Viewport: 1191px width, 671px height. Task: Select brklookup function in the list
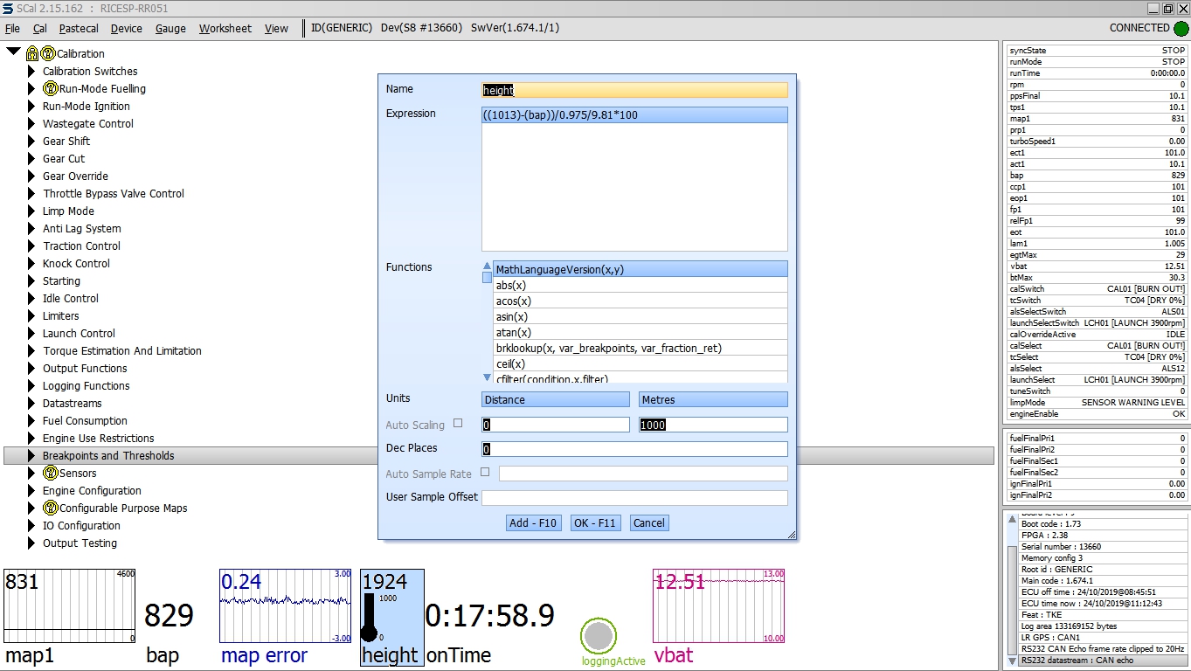click(641, 348)
